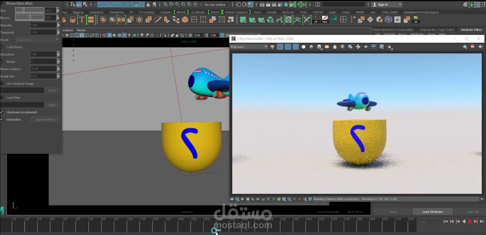Click the Hist shelf icon
Screen dimensions: 486x235
point(325,20)
